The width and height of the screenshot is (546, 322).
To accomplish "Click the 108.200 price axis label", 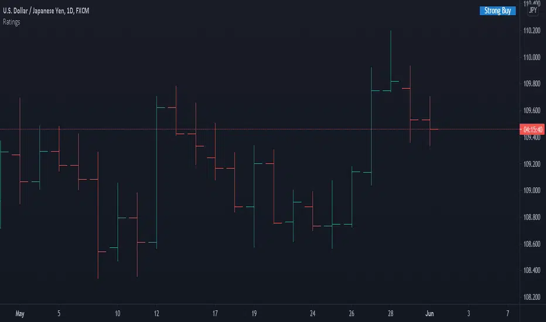I will coord(532,297).
